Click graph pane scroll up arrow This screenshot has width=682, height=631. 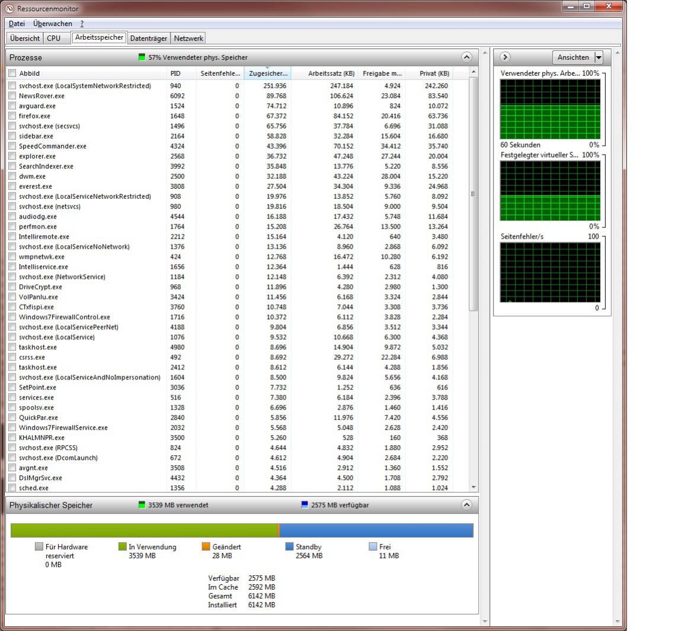pos(617,53)
